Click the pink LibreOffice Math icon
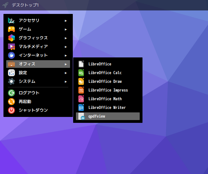Screen dimensions: 208x174 (81, 99)
